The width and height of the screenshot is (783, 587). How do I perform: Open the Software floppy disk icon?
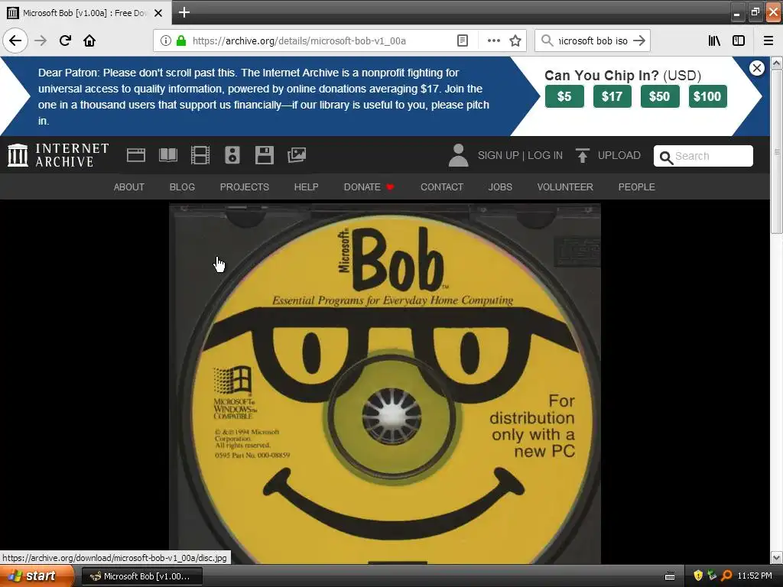pyautogui.click(x=264, y=155)
